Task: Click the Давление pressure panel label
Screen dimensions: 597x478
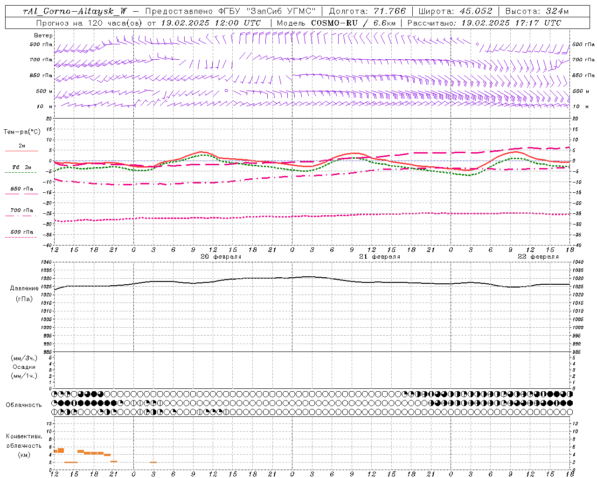Action: click(x=24, y=289)
